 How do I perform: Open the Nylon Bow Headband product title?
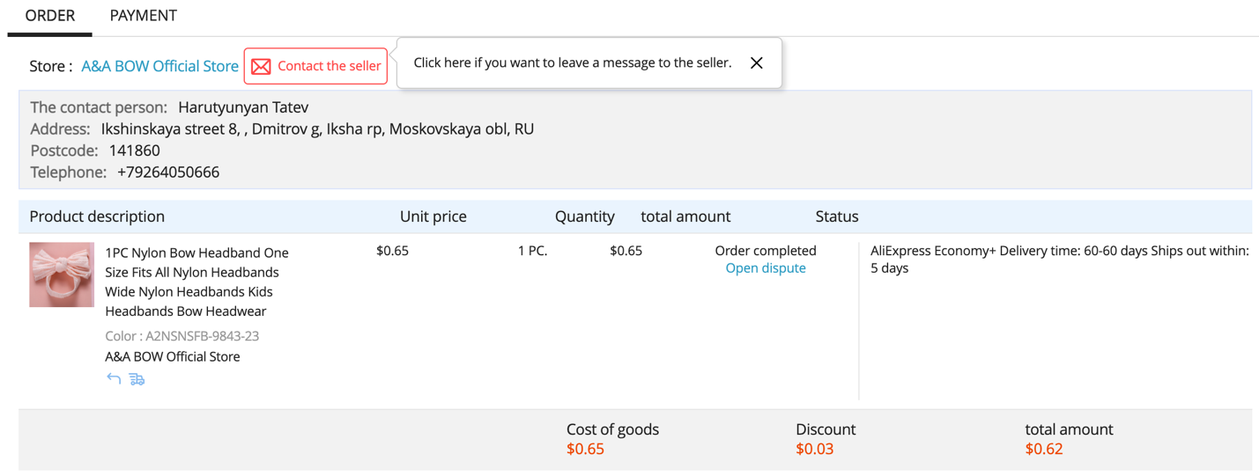click(x=196, y=282)
